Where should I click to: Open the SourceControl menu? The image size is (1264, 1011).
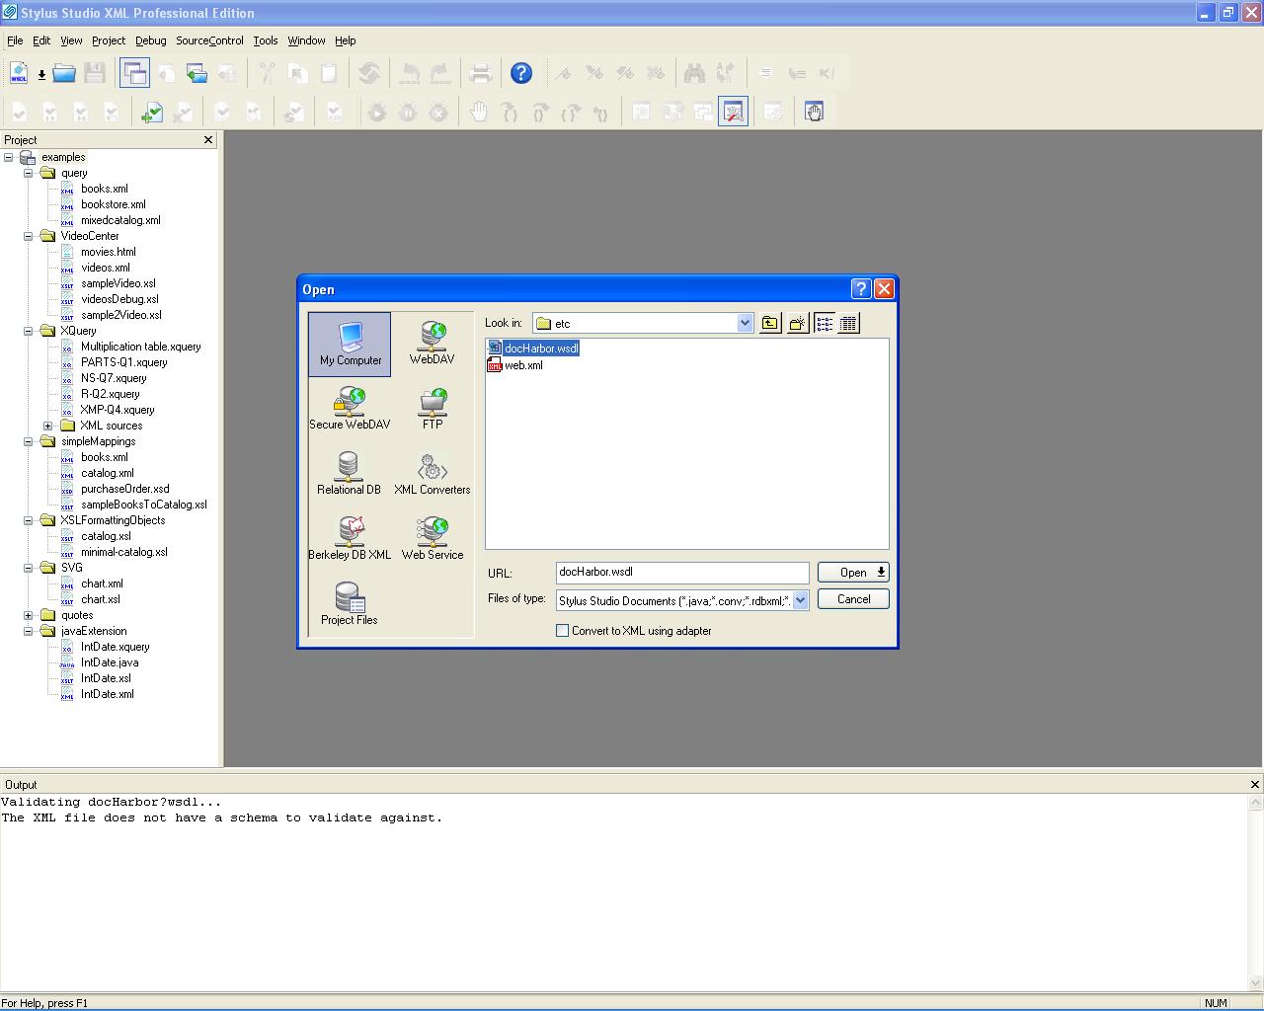pos(209,40)
